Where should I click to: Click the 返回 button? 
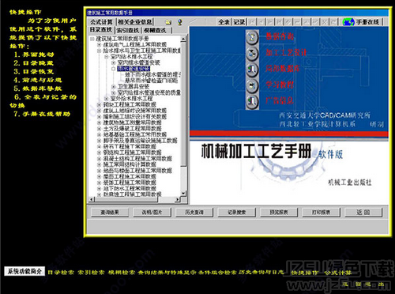[363, 212]
